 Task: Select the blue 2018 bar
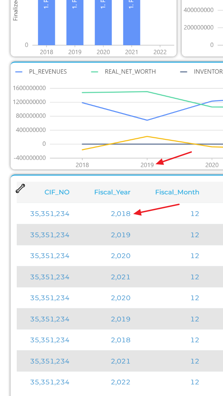coord(46,23)
